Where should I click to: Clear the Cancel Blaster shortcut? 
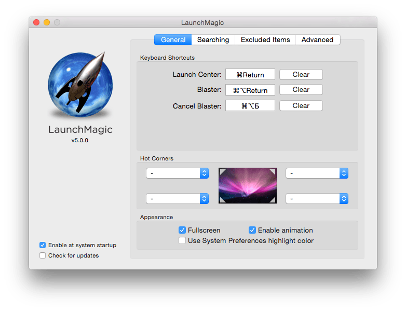pyautogui.click(x=301, y=105)
